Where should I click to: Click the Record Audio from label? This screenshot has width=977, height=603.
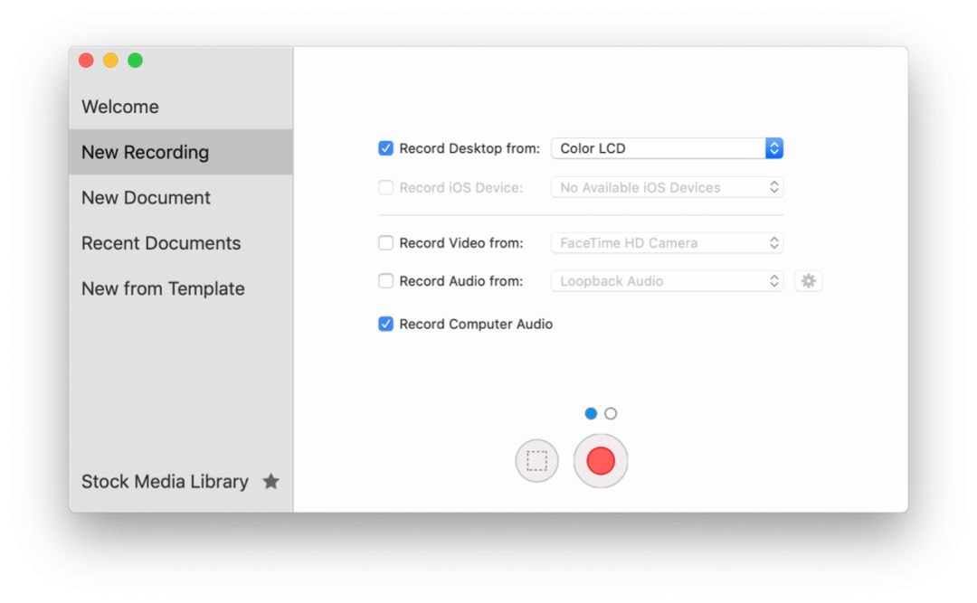(x=461, y=281)
